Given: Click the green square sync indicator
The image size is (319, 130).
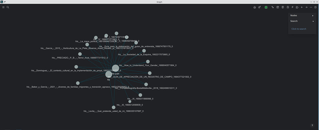Looking at the screenshot, I should [266, 7].
